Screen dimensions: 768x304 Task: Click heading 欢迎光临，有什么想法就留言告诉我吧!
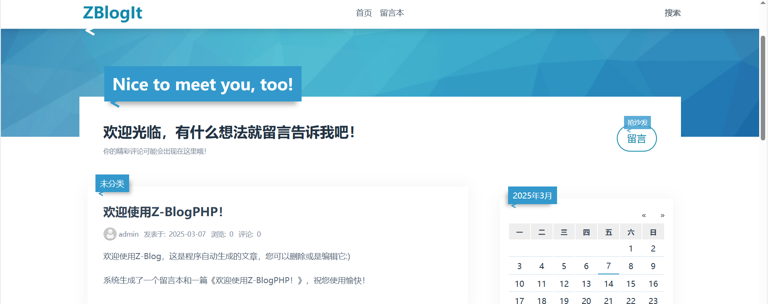click(229, 132)
